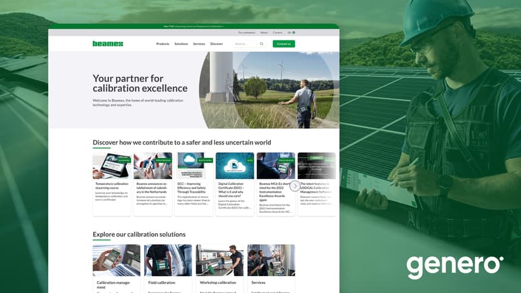The height and width of the screenshot is (293, 521).
Task: Open the Field calibration solution card
Action: (x=168, y=268)
